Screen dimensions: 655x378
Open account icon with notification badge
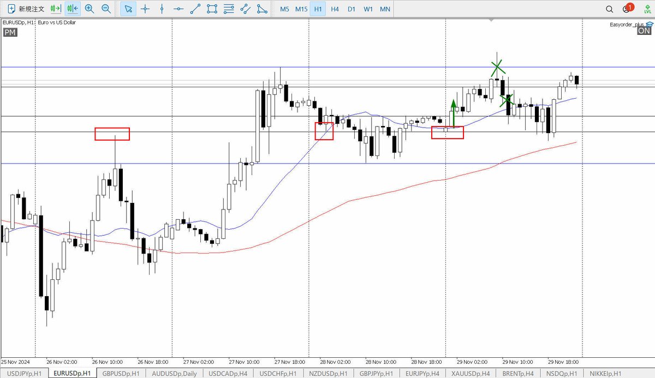tap(627, 8)
